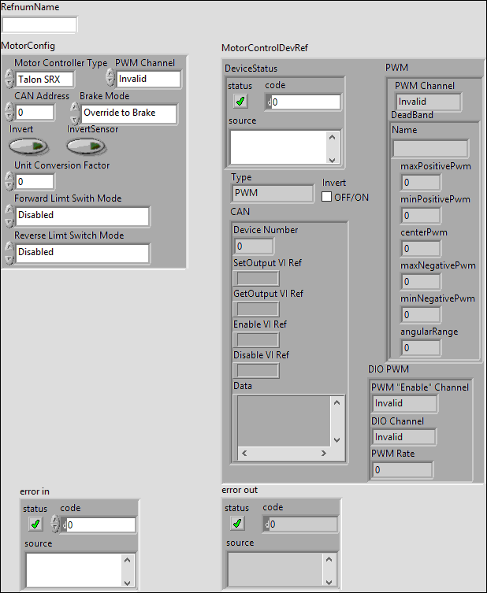
Task: Toggle the DeviceStatus status checkmark indicator
Action: pos(240,102)
